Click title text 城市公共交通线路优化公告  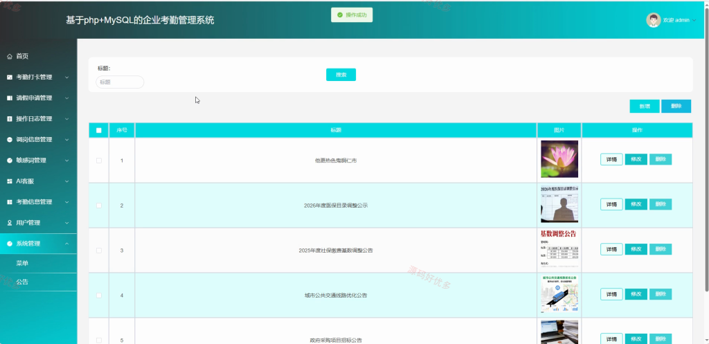tap(336, 295)
